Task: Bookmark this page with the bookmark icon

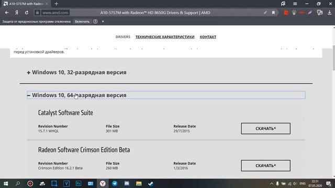Action: (273, 13)
